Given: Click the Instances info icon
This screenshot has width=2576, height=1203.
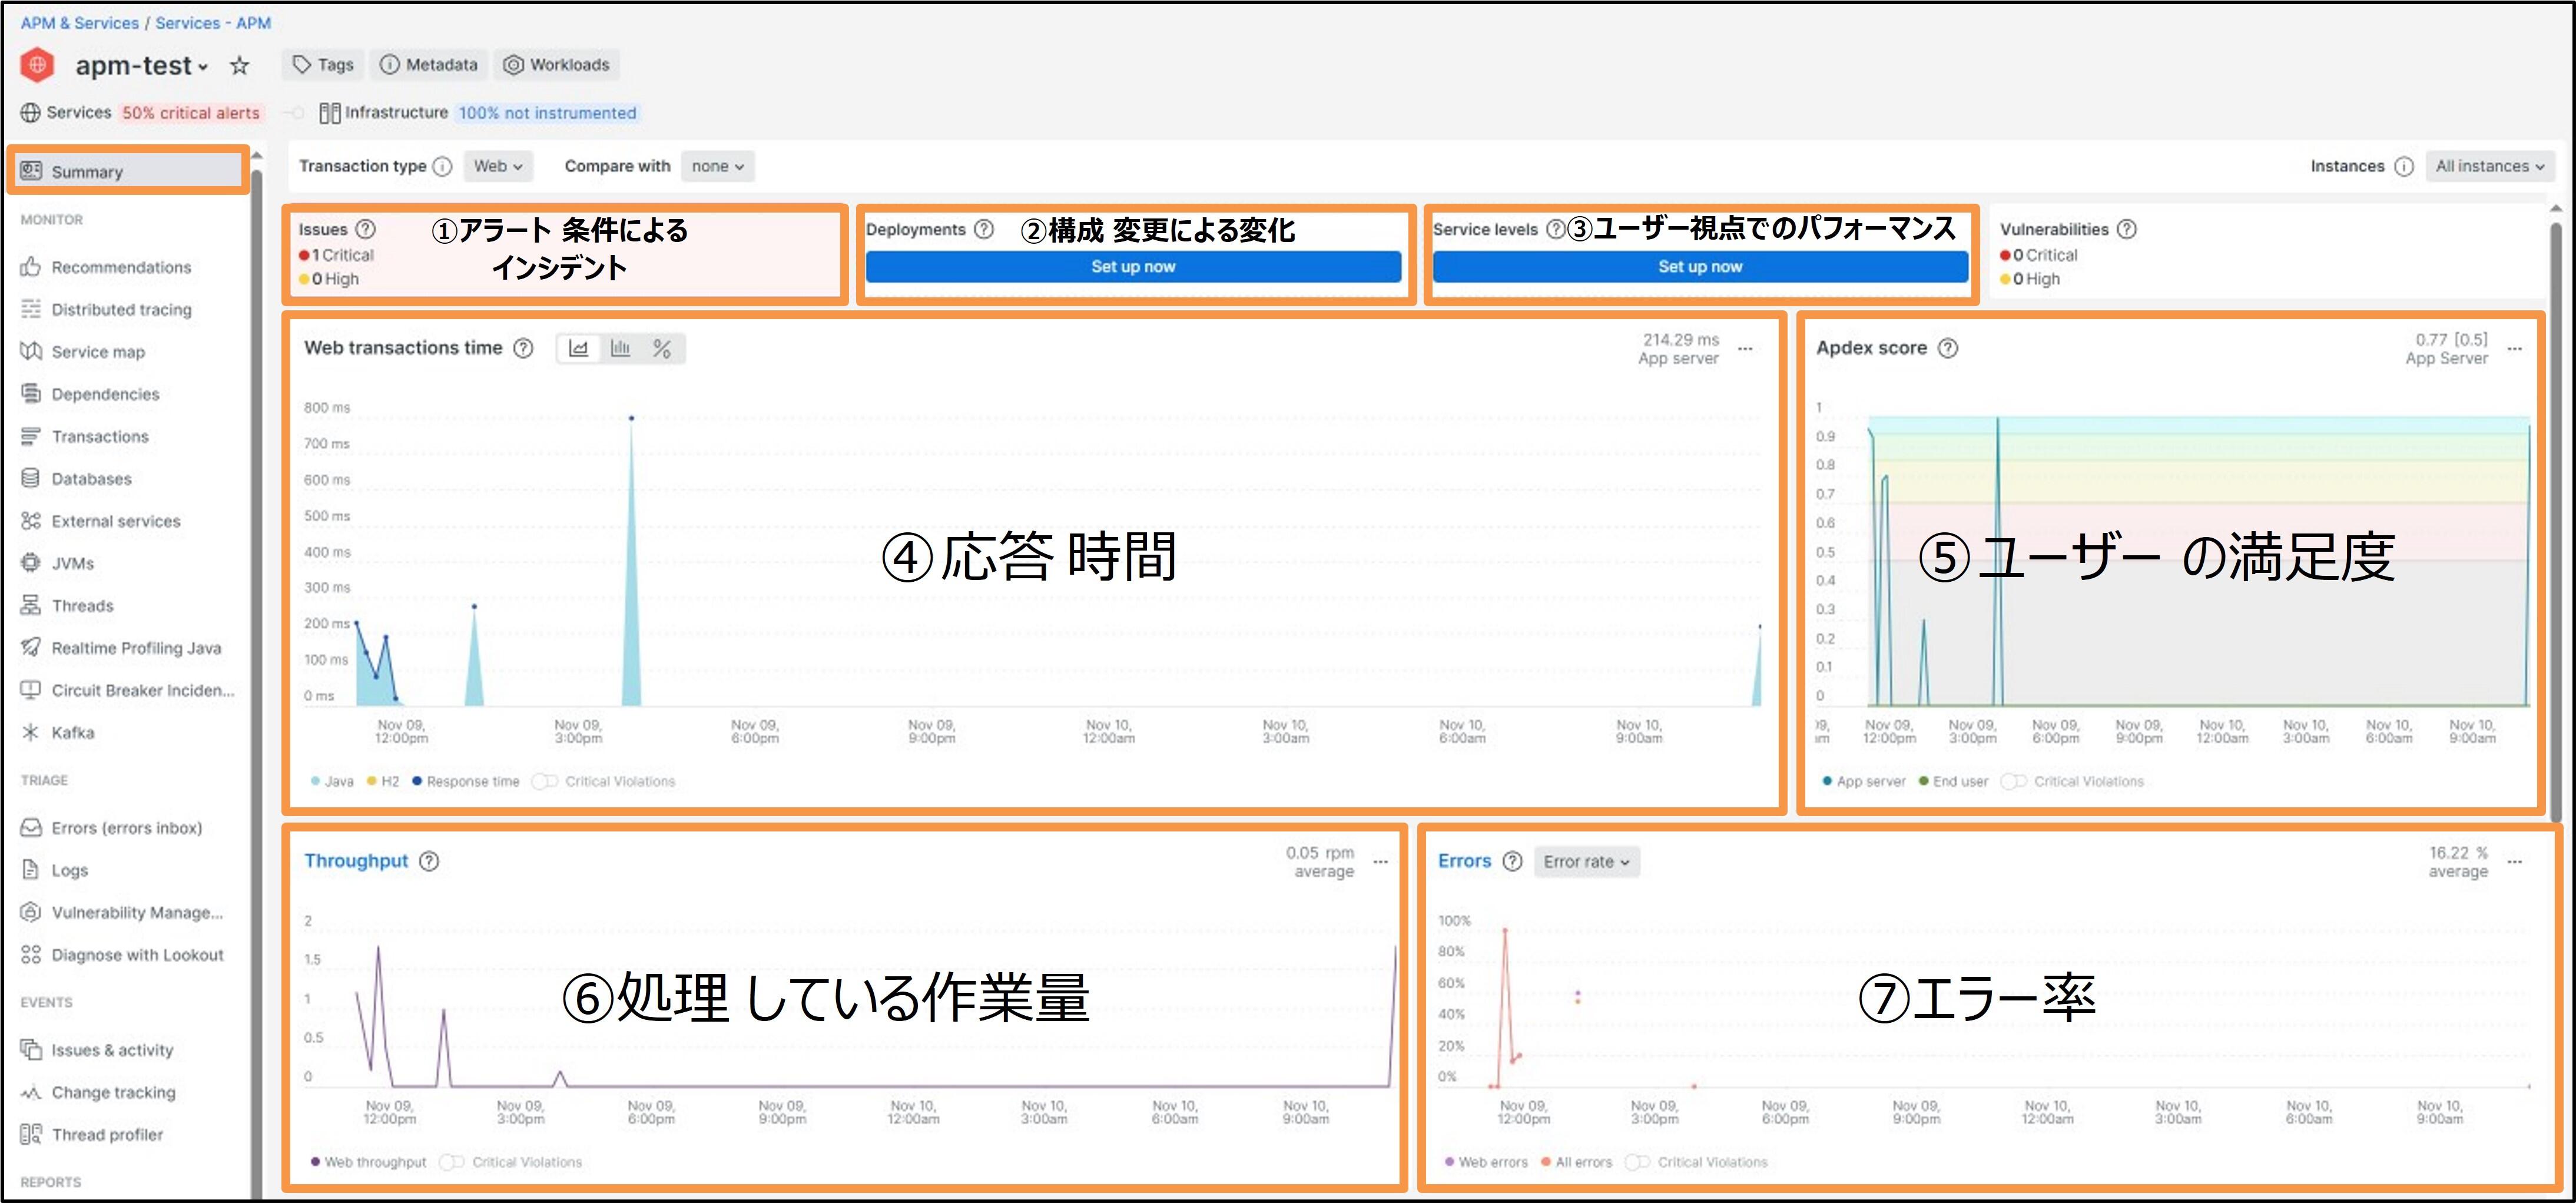Looking at the screenshot, I should coord(2404,166).
